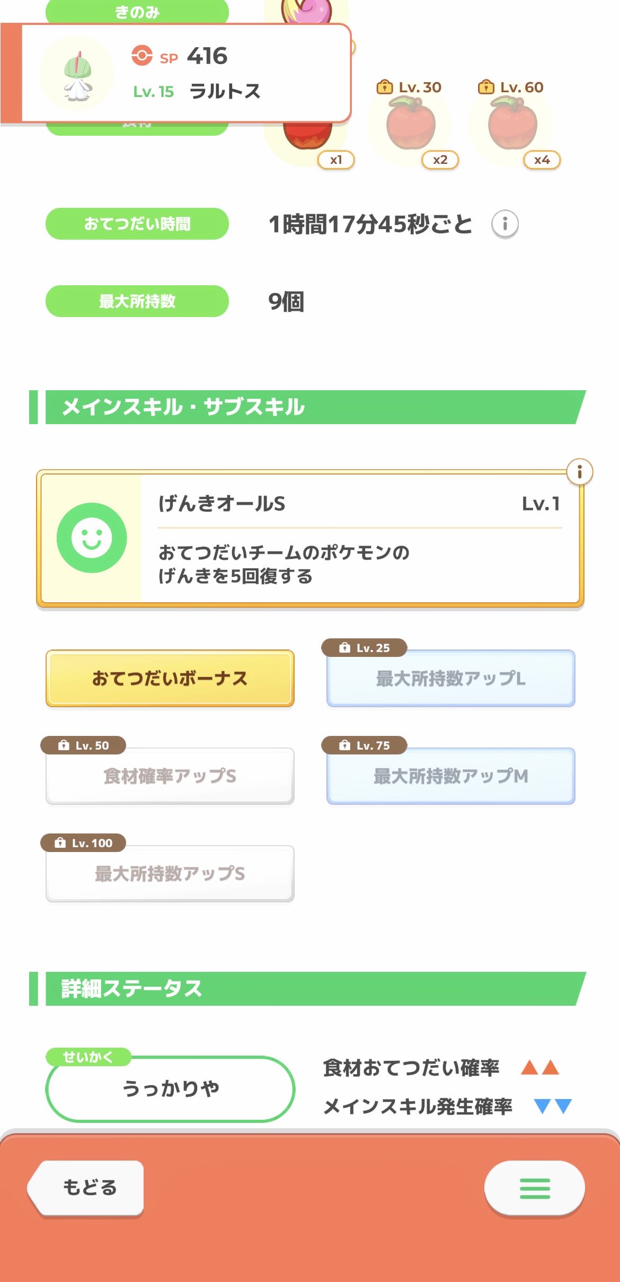This screenshot has height=1282, width=620.
Task: Open the green hamburger menu
Action: tap(534, 1188)
